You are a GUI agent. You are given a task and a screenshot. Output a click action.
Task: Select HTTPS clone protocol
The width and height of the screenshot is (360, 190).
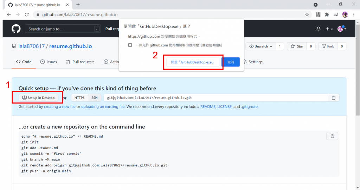coord(79,98)
